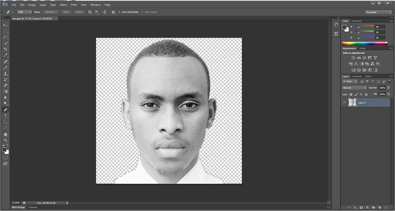Create a new layer
This screenshot has width=395, height=211.
click(x=379, y=208)
